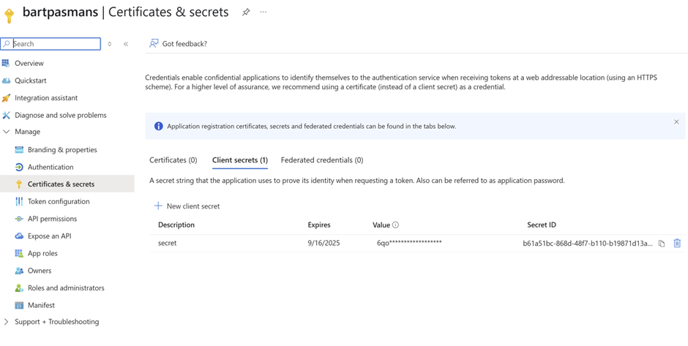Dismiss the information banner

click(676, 122)
